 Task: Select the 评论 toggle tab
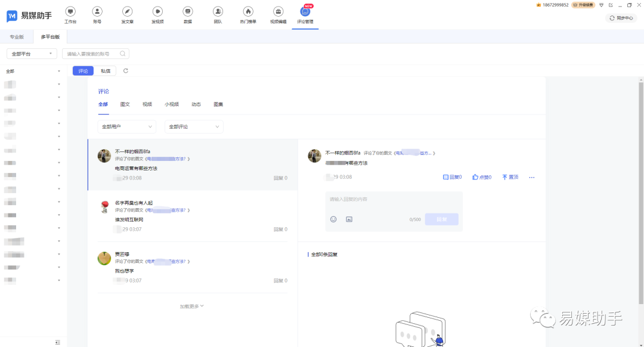click(x=83, y=71)
